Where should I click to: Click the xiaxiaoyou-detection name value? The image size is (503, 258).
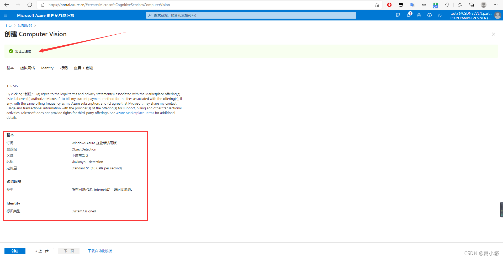(87, 162)
